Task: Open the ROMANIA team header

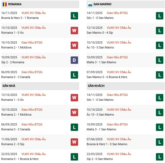Action: [15, 4]
